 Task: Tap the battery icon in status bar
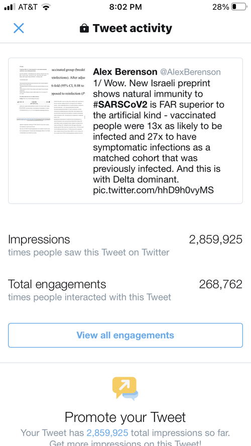[239, 7]
